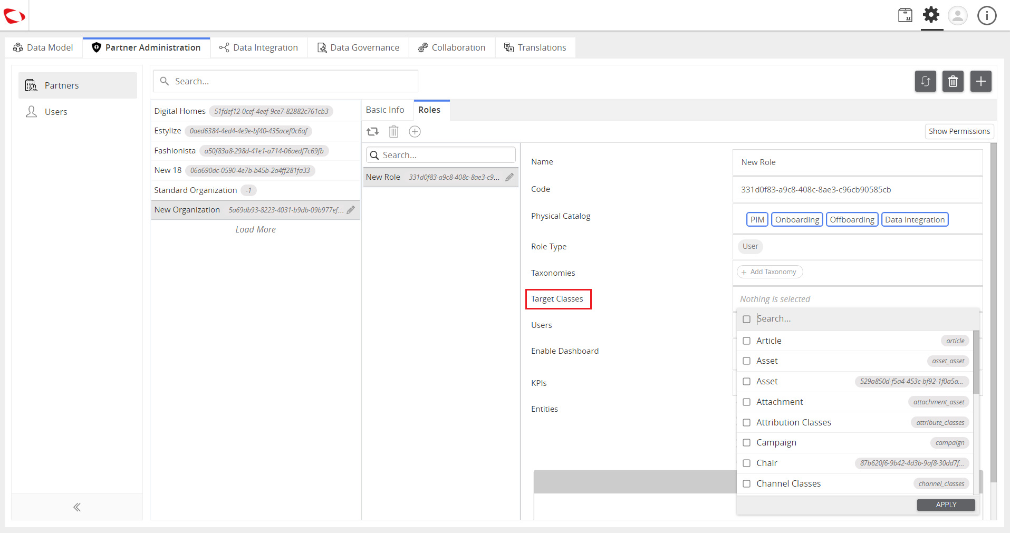
Task: Switch to the Partner Administration tab
Action: 147,47
